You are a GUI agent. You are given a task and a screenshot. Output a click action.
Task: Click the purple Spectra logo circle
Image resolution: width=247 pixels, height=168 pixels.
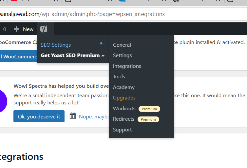pyautogui.click(x=3, y=101)
